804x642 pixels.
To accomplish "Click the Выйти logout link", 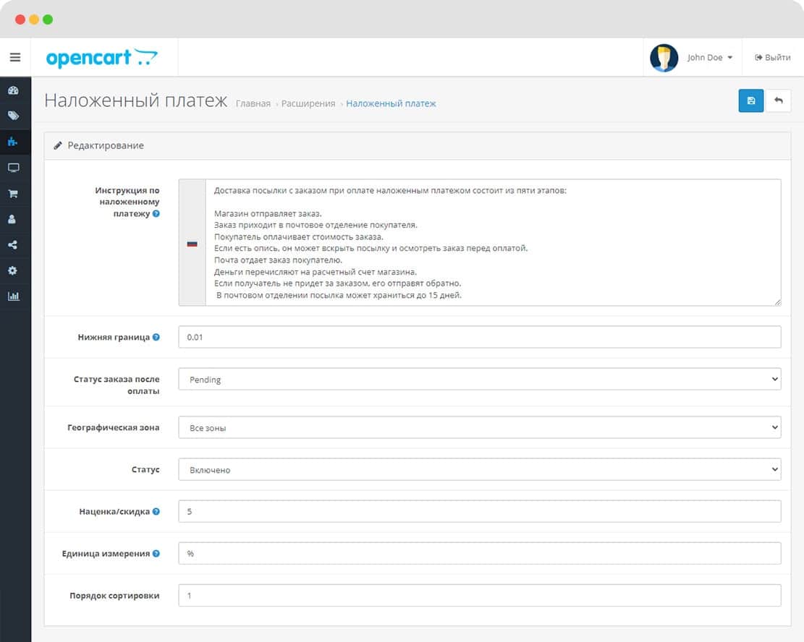I will 772,57.
